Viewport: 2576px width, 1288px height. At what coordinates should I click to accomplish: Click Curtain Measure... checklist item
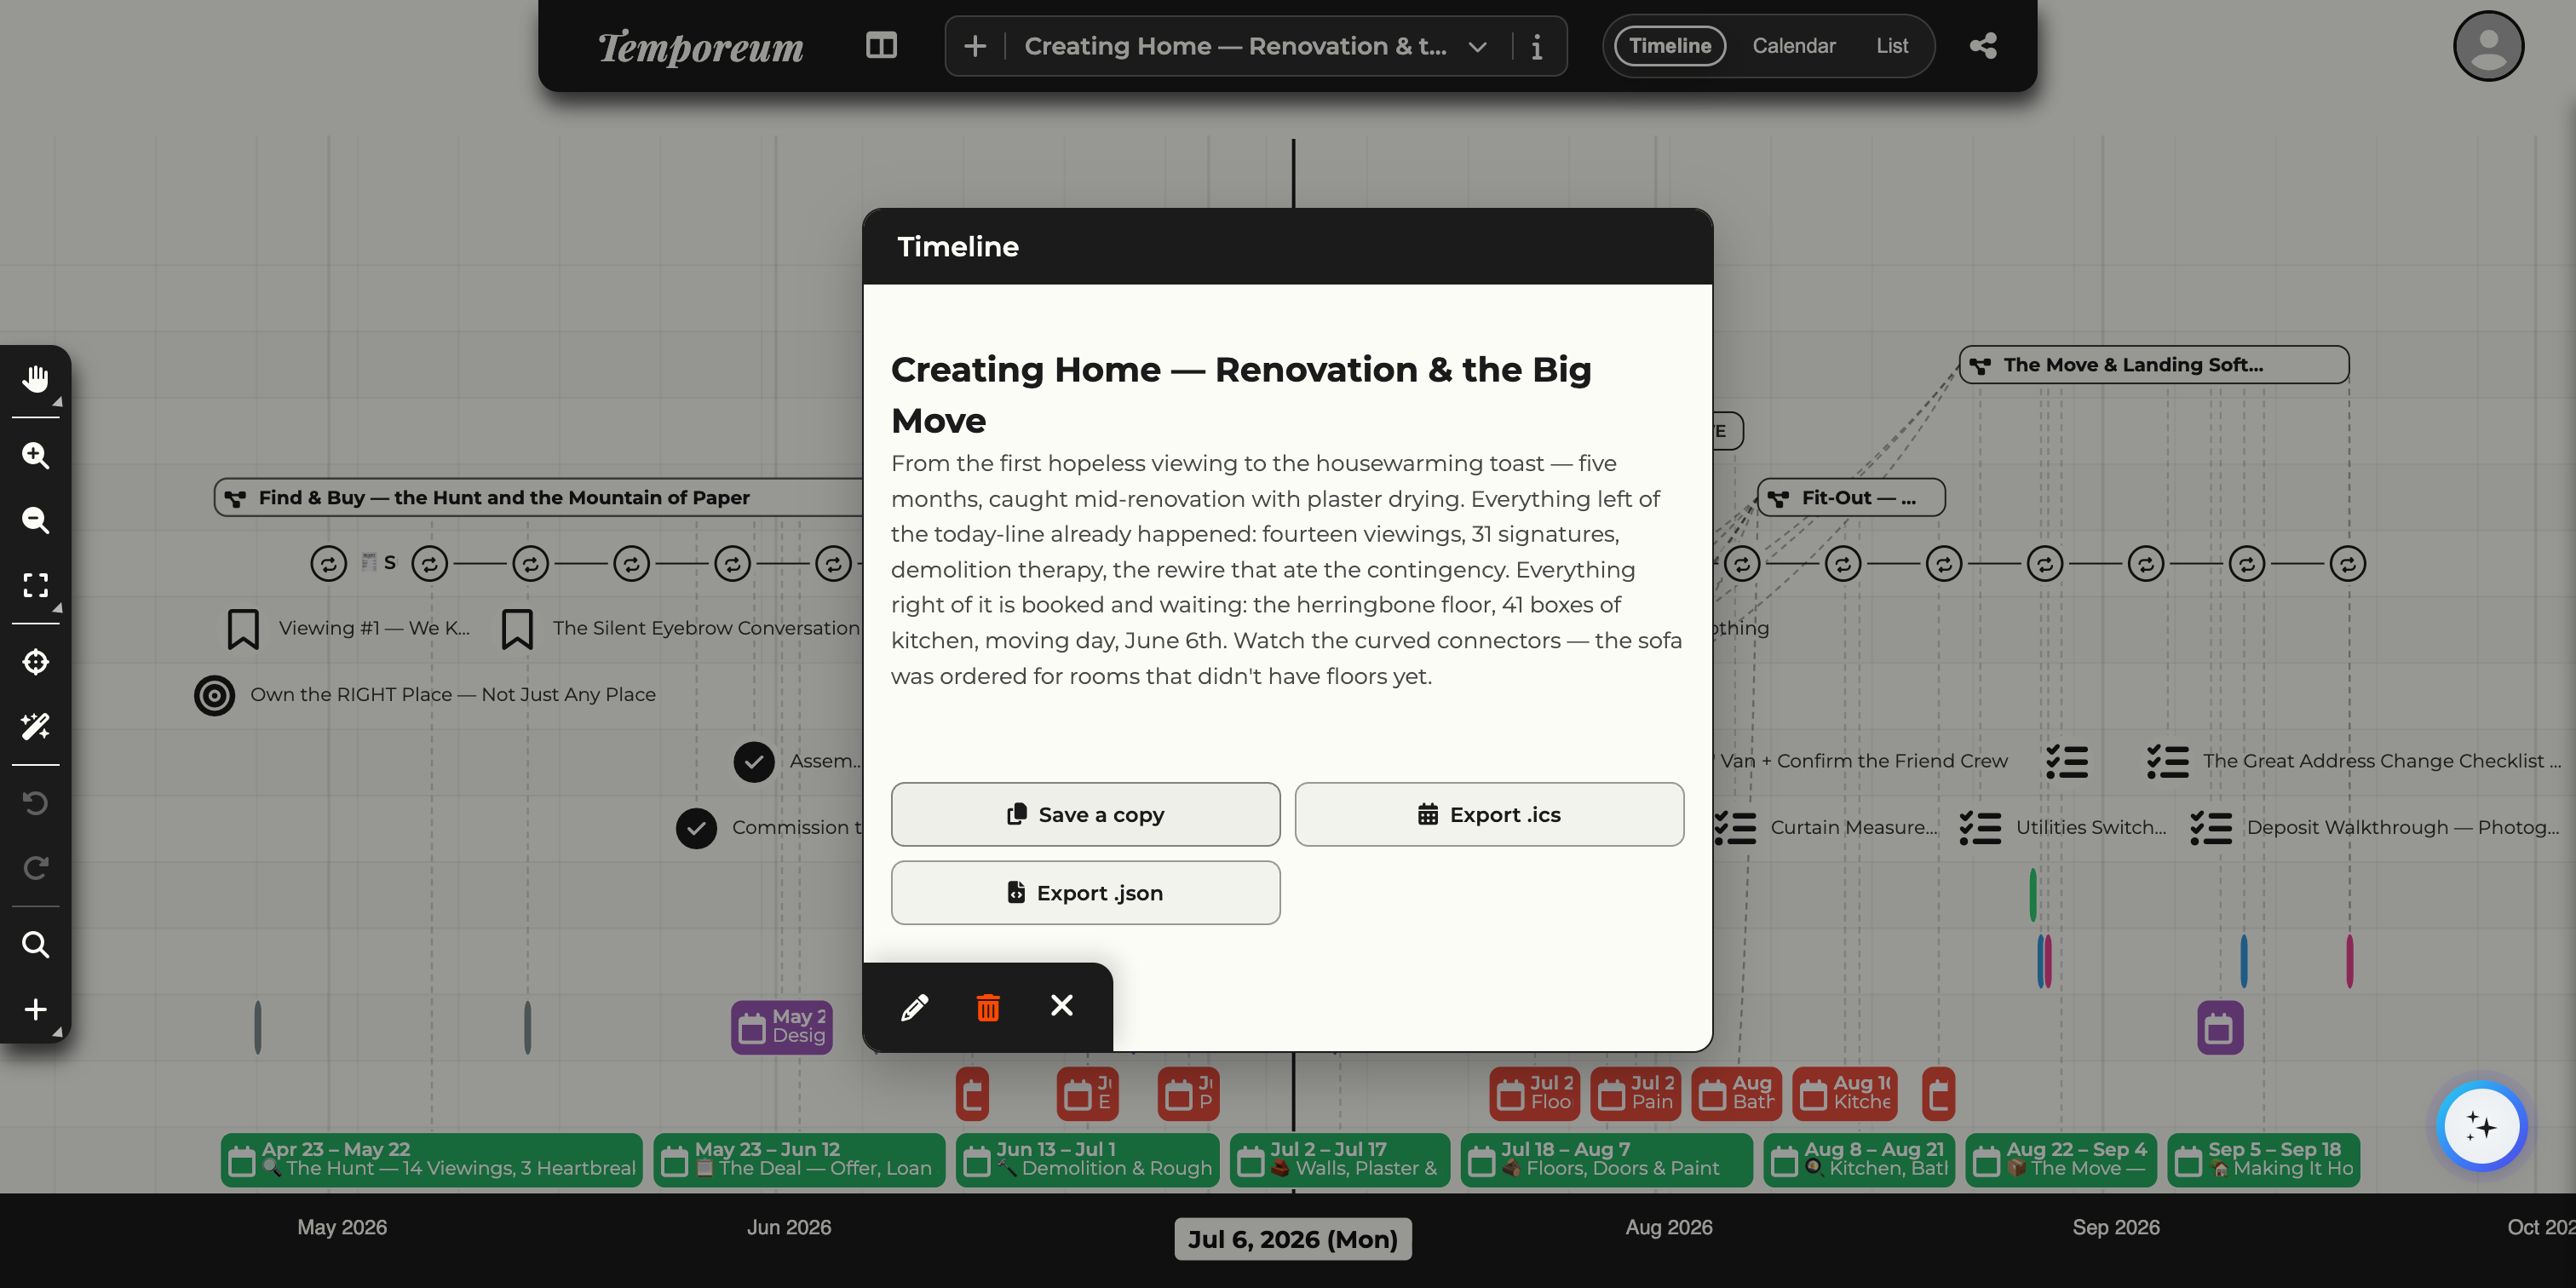[x=1854, y=828]
